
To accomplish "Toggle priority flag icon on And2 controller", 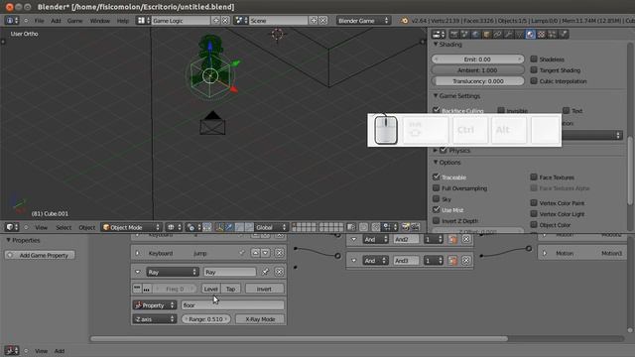I will click(x=452, y=239).
